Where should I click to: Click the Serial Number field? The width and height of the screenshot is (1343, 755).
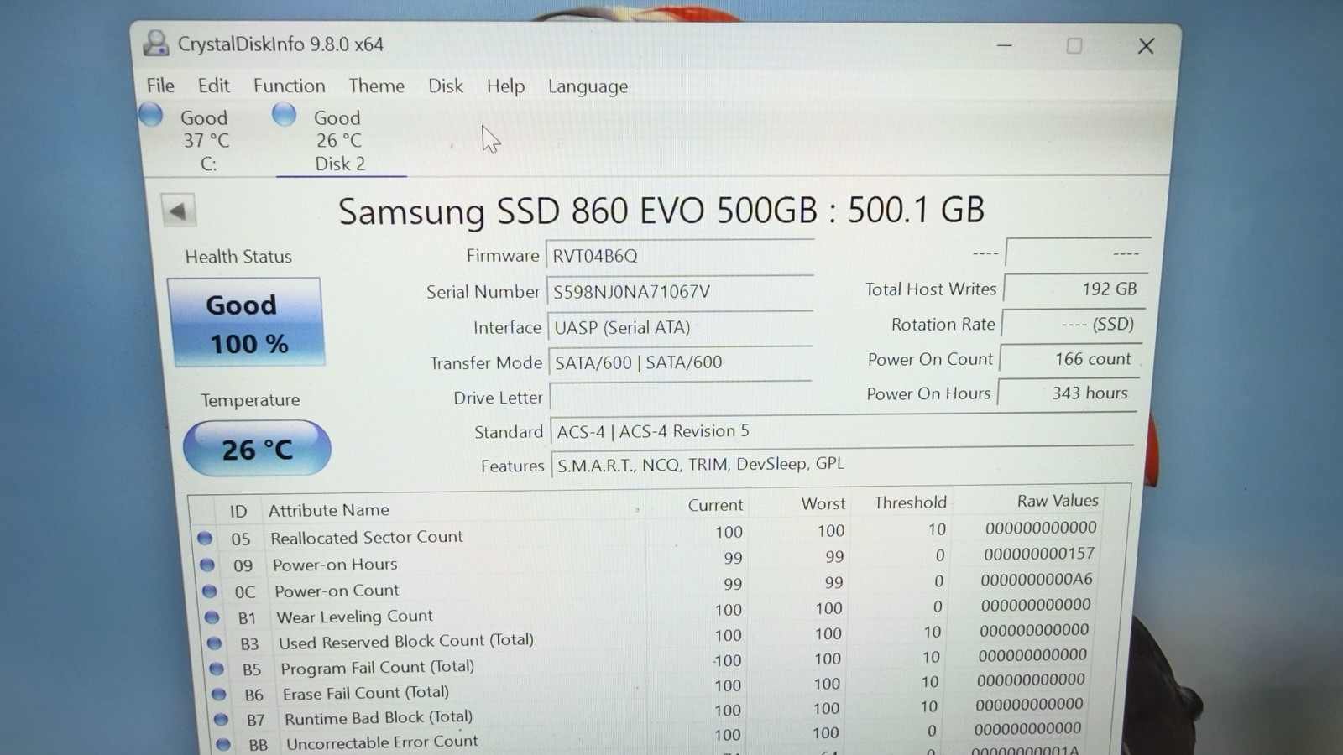(679, 291)
